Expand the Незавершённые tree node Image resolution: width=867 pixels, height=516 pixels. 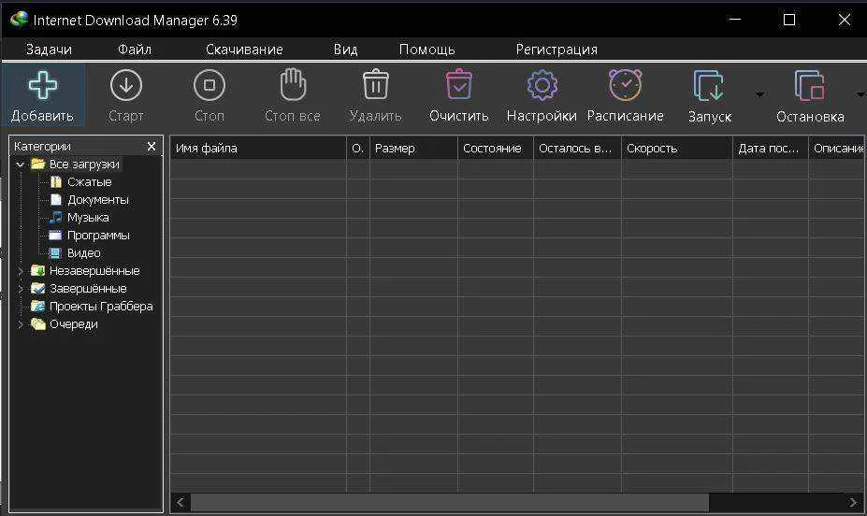(x=21, y=271)
